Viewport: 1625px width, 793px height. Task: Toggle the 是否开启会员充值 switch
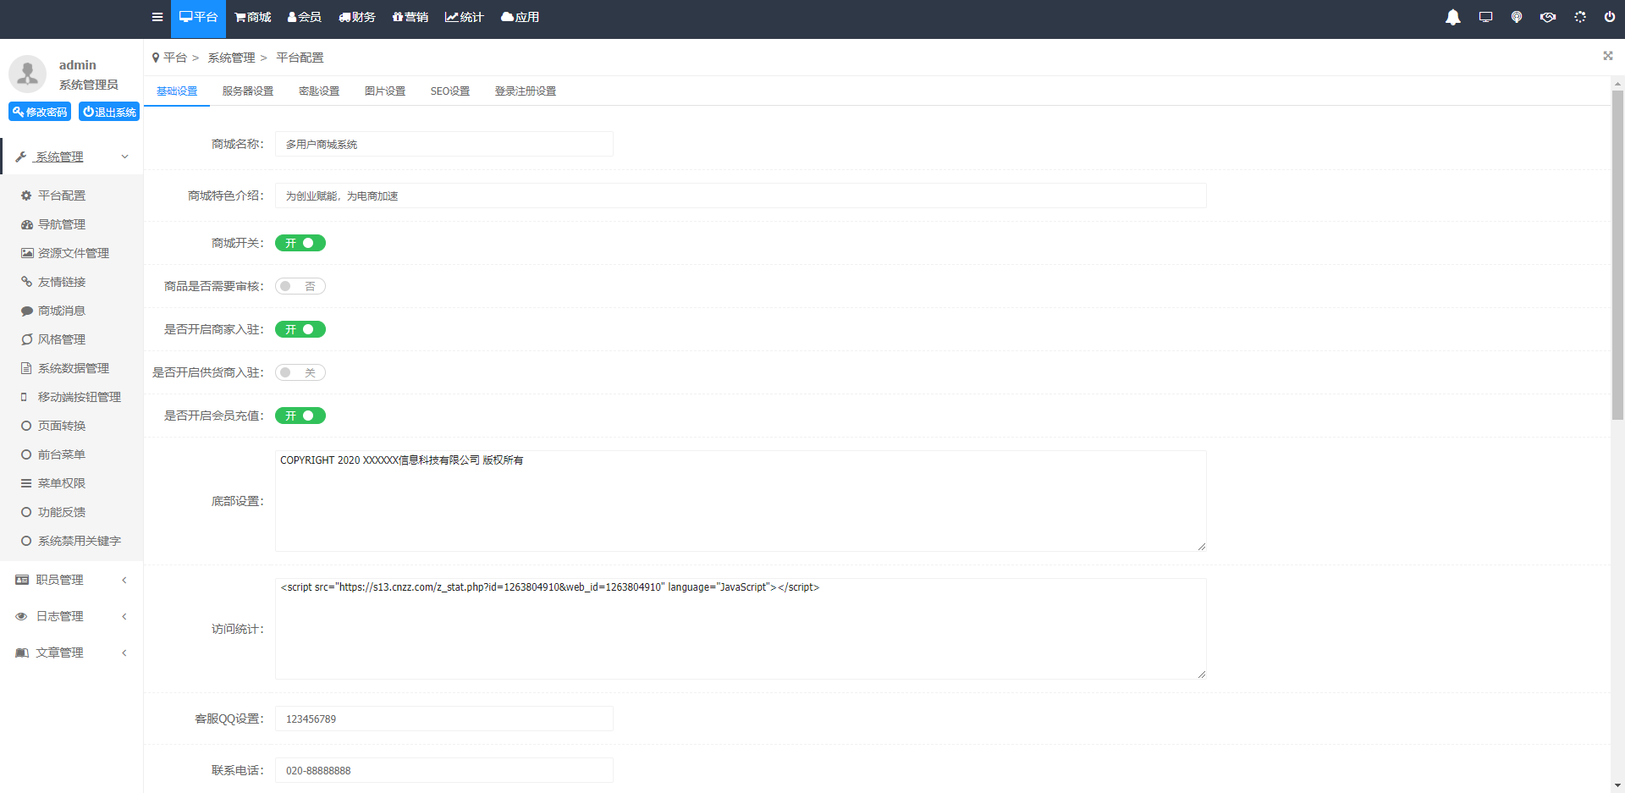[300, 416]
